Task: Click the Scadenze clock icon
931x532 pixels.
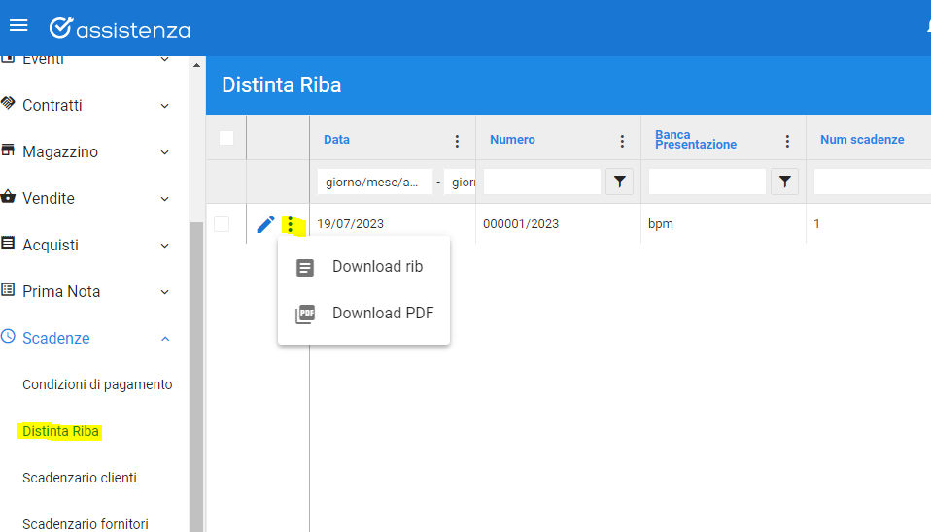Action: tap(8, 336)
